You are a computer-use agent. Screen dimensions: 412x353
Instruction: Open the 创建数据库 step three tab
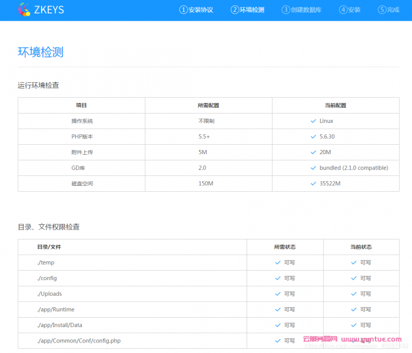[302, 10]
